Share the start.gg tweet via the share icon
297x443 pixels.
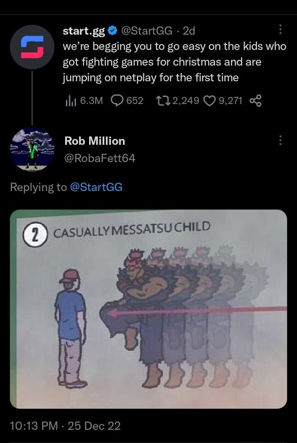[256, 101]
